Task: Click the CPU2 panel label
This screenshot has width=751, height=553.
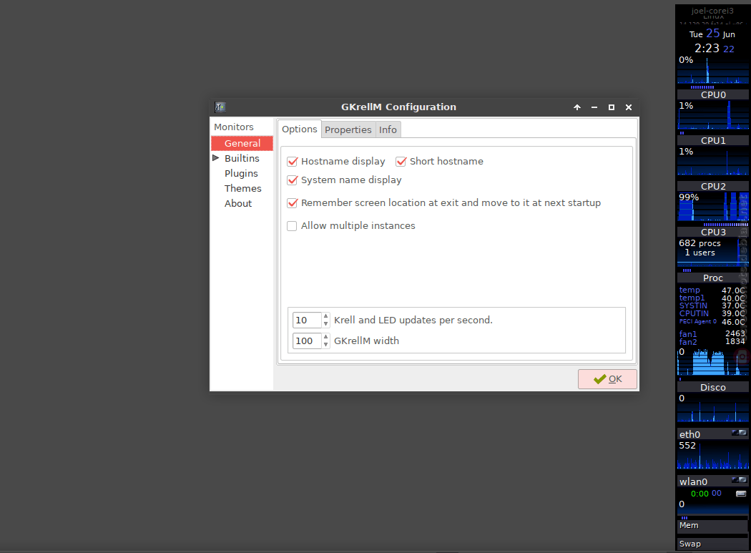Action: click(713, 186)
